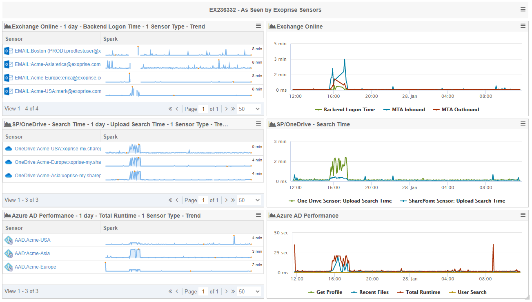The image size is (532, 302).
Task: Click the OneDrive cloud icon beside OneDrive:Acme-USA
Action: (x=9, y=148)
